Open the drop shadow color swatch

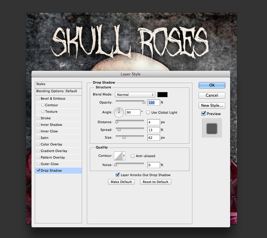162,94
